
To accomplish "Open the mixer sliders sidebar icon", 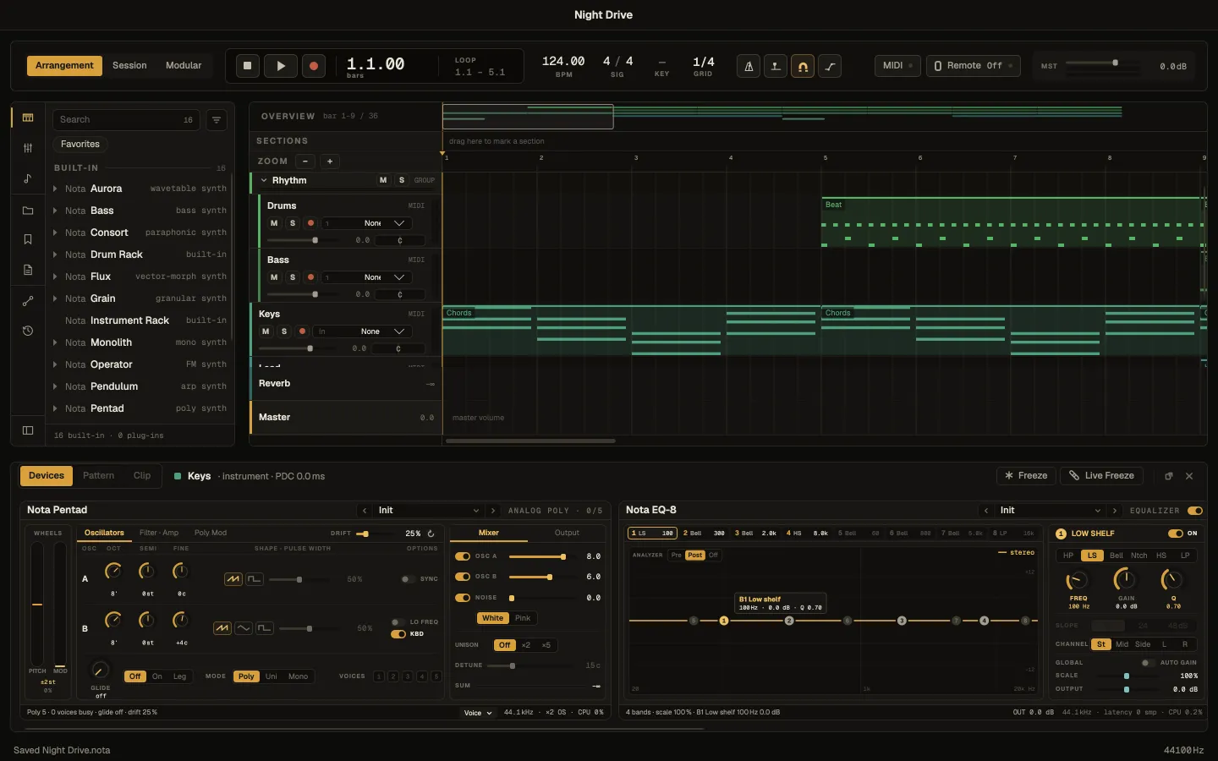I will [28, 148].
